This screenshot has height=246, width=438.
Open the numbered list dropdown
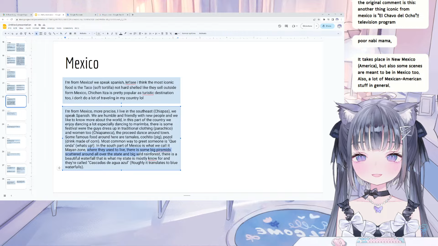(x=157, y=33)
